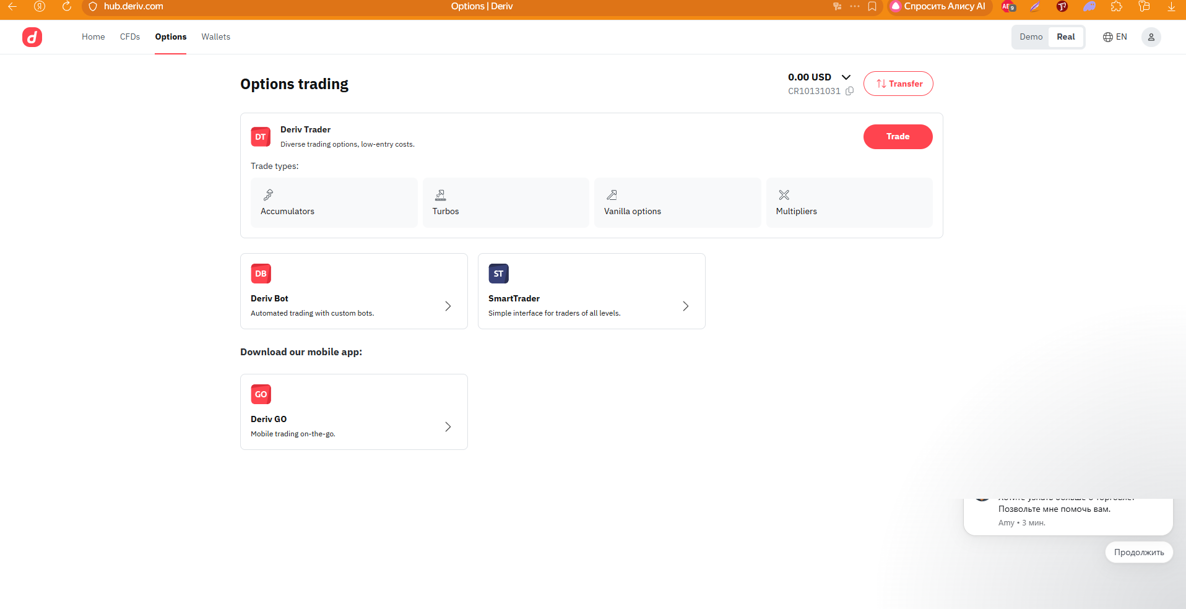Click the Transfer button
The width and height of the screenshot is (1186, 609).
pyautogui.click(x=898, y=84)
